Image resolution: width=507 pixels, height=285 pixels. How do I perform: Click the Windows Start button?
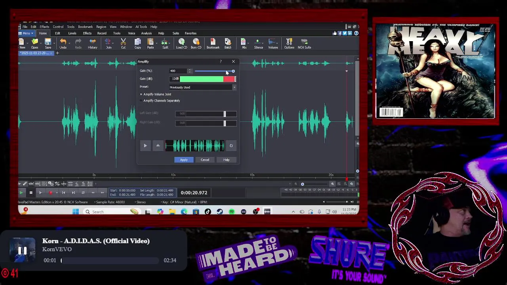(x=75, y=212)
